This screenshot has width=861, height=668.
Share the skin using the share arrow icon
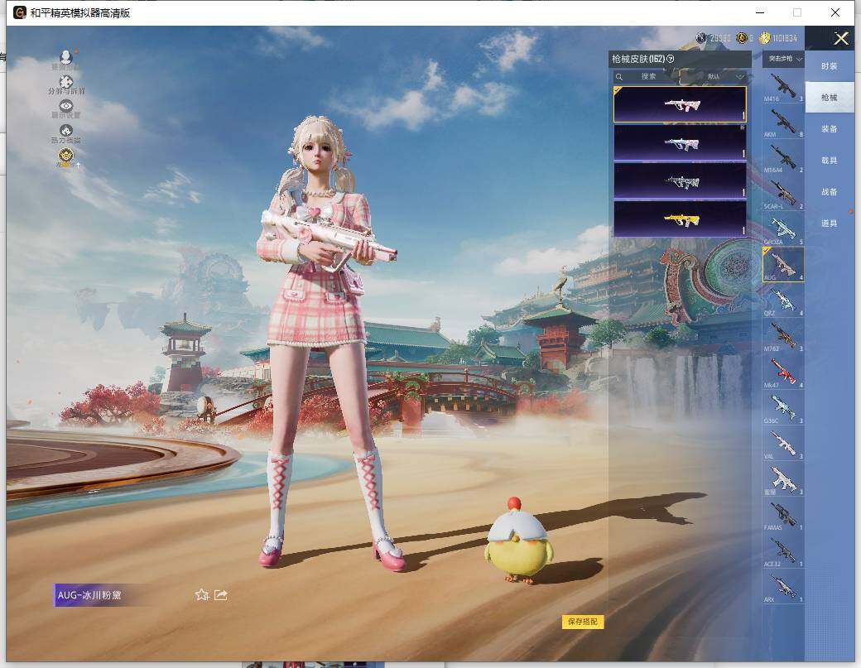coord(221,595)
